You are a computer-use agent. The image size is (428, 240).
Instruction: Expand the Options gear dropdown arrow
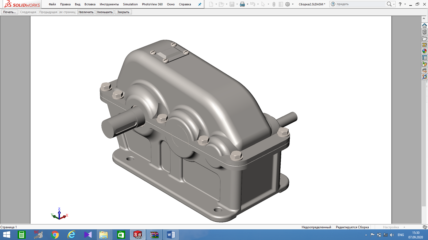tap(293, 4)
